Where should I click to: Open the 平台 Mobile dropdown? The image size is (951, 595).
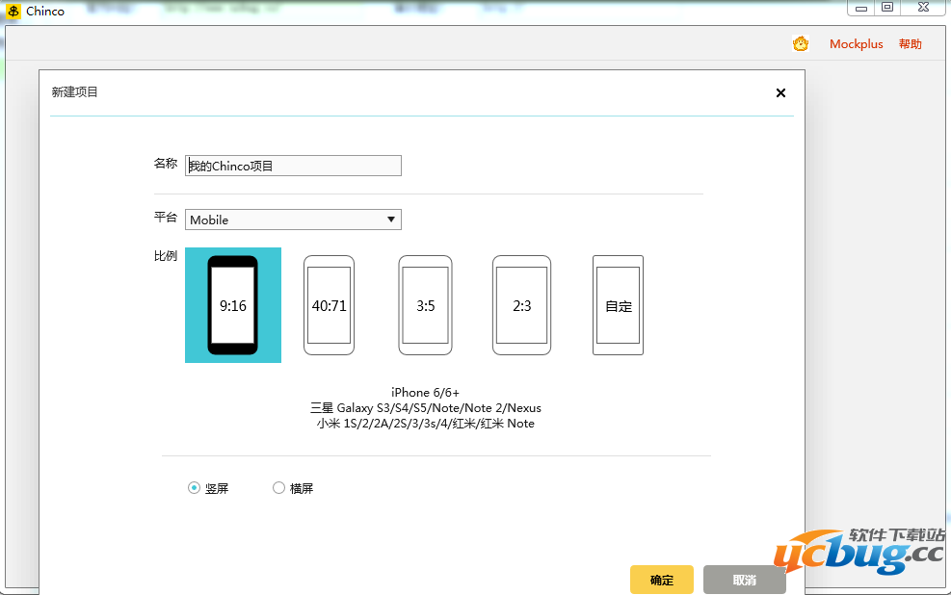(289, 220)
